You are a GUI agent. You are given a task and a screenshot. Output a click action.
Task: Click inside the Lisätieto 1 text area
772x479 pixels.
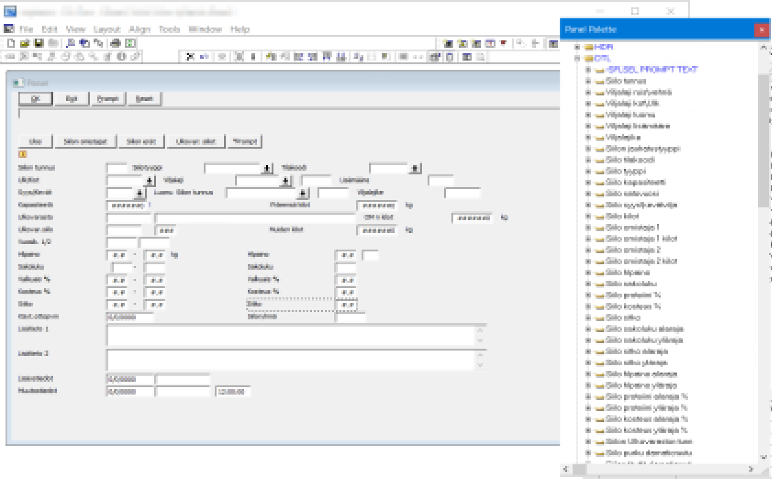[x=291, y=335]
